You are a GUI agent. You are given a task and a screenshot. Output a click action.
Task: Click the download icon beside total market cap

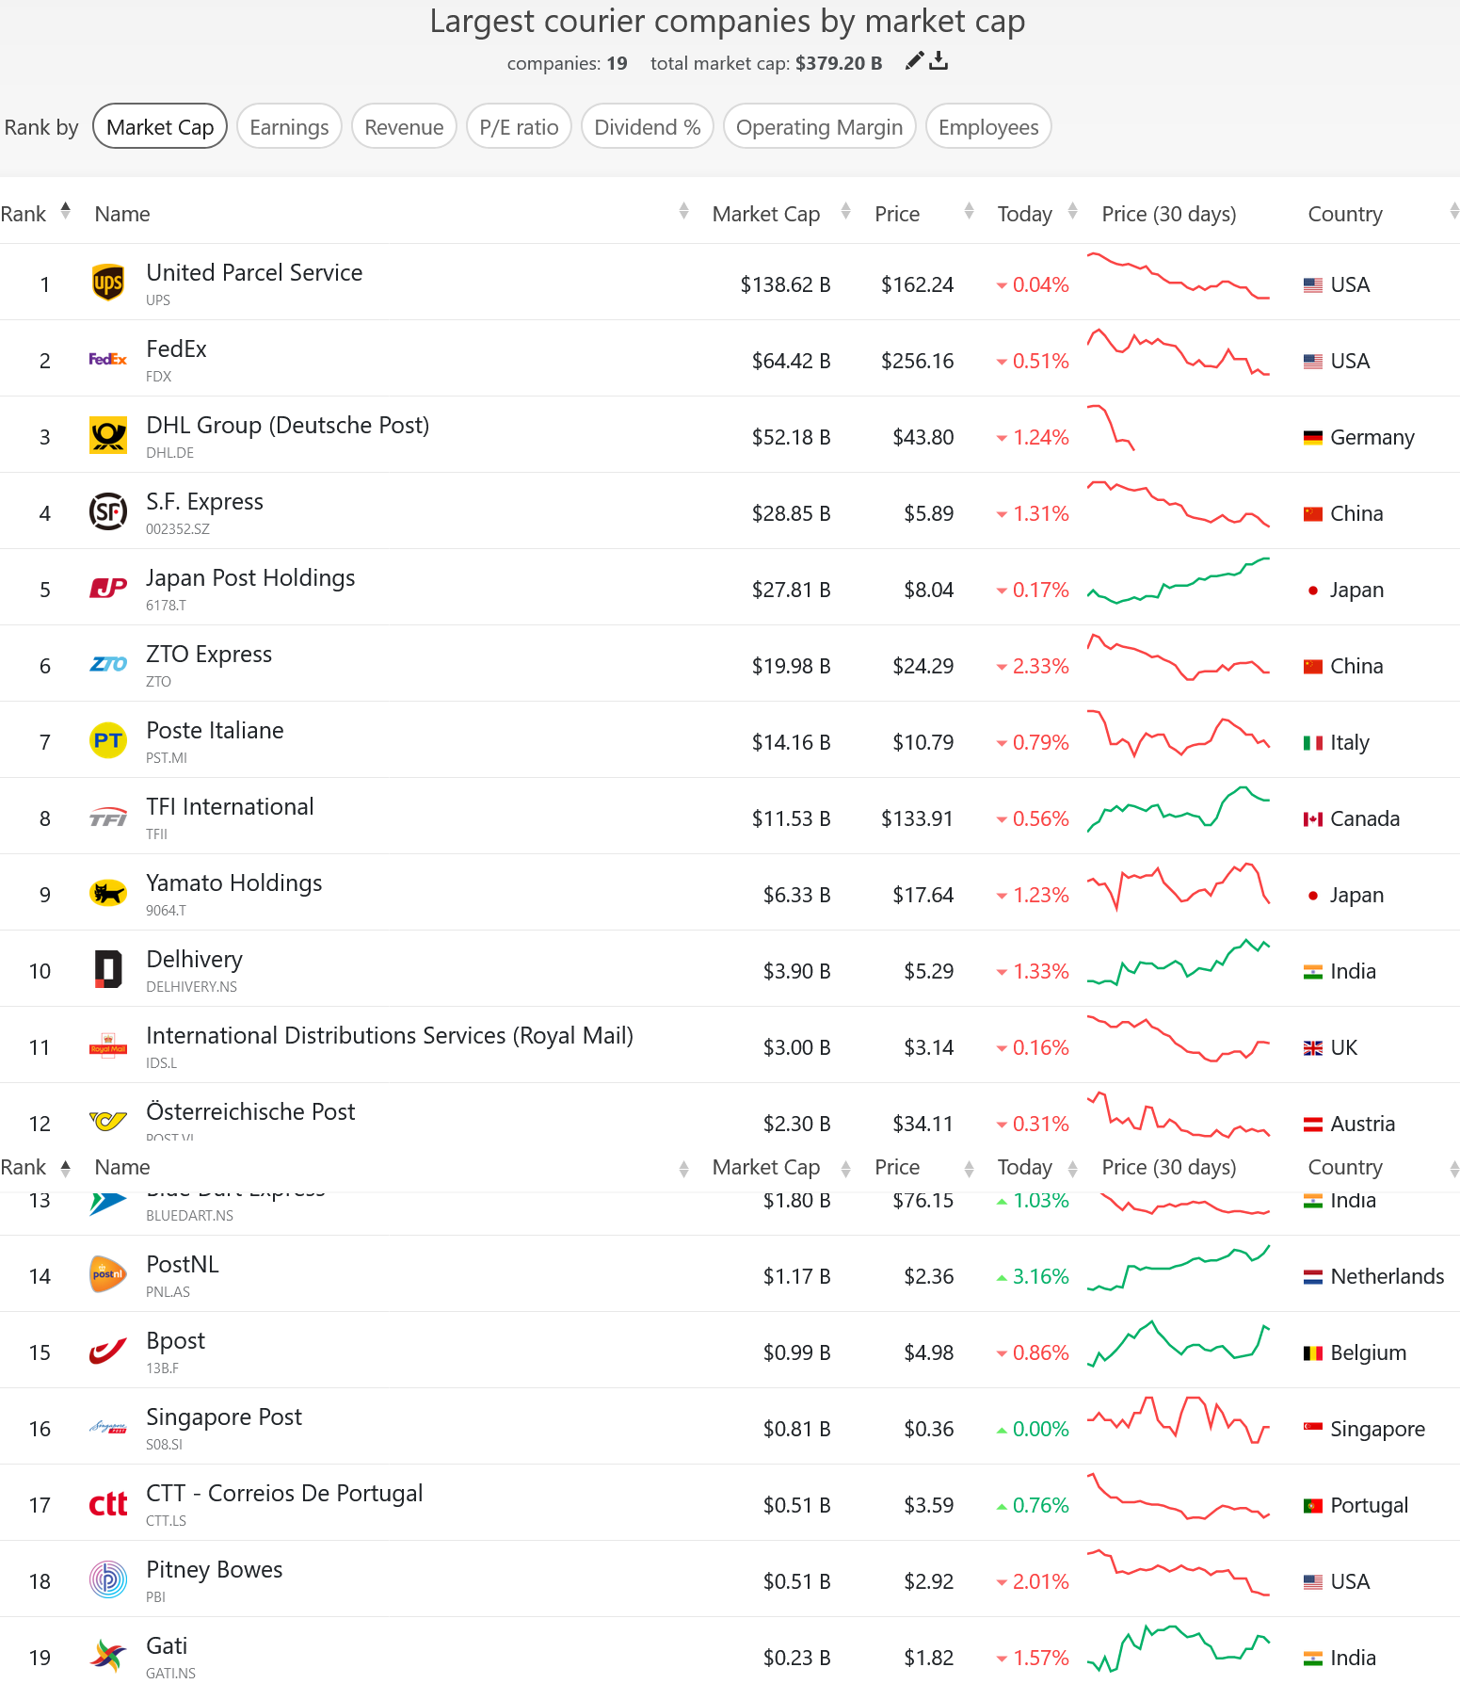939,61
